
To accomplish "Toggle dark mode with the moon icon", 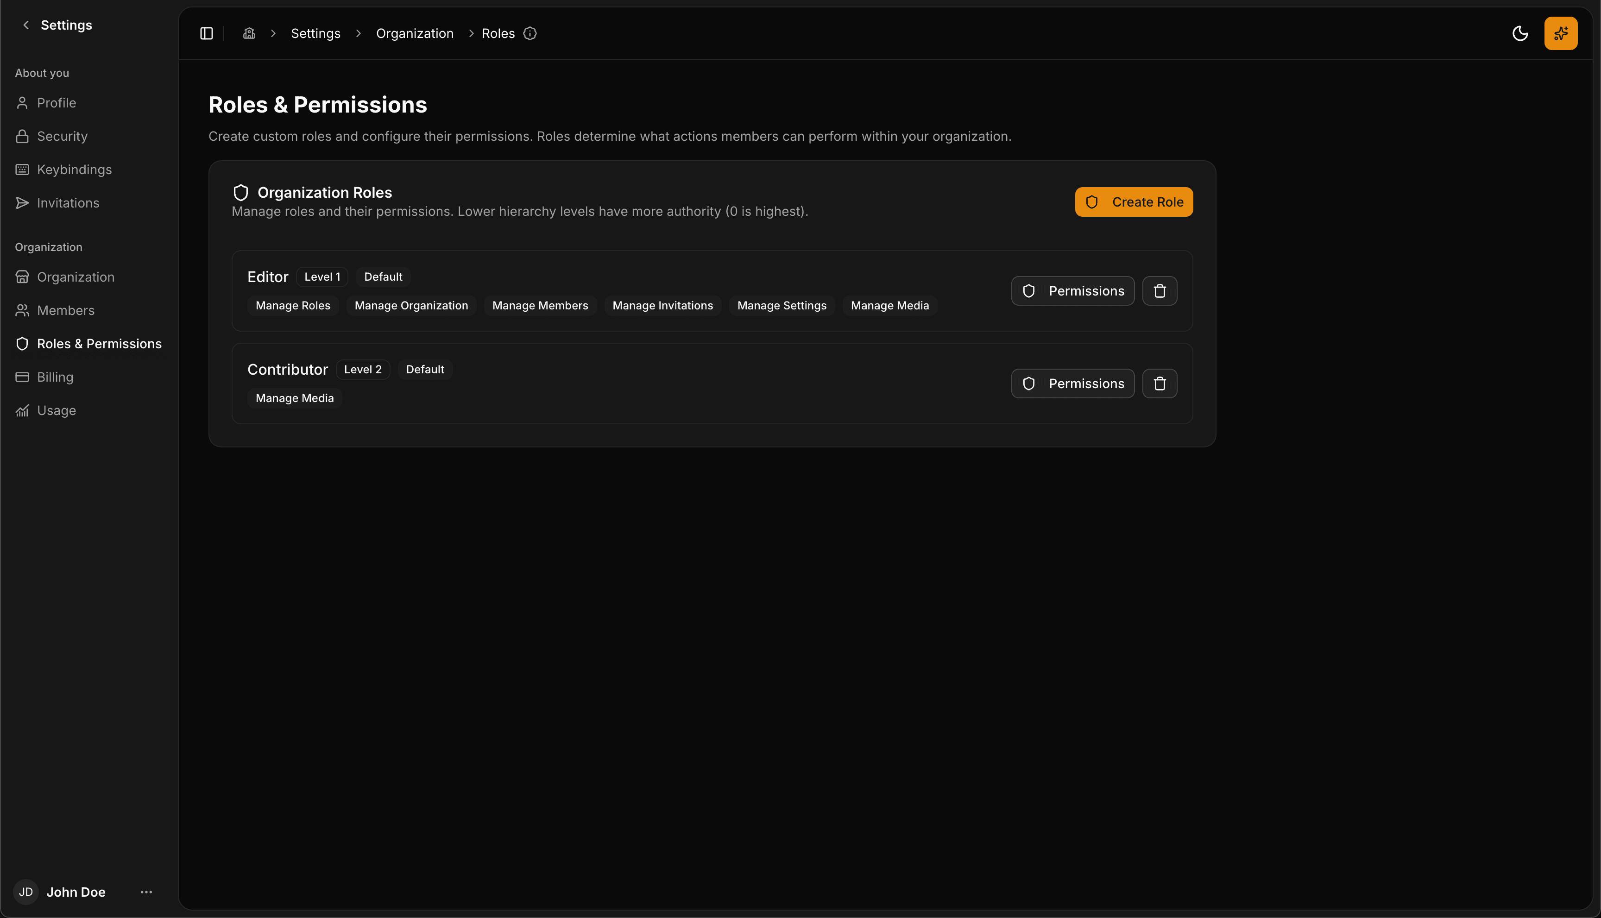I will 1520,33.
